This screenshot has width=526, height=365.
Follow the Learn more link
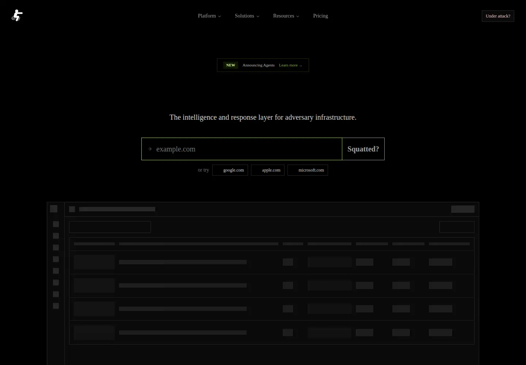290,65
